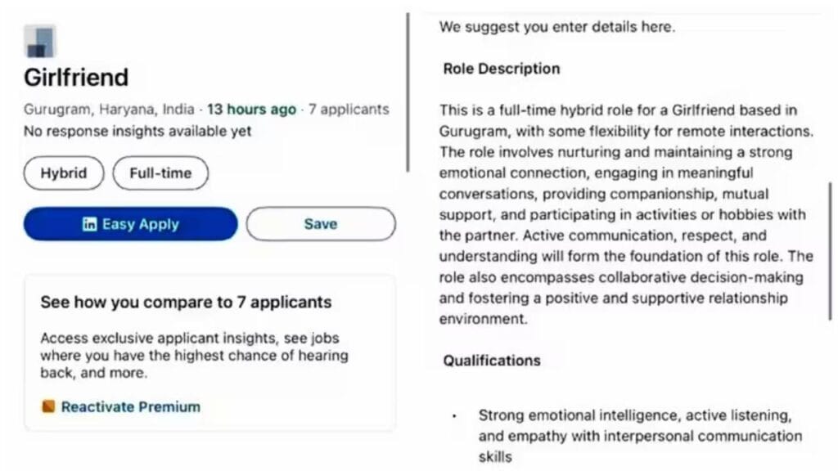
Task: Click the company logo thumbnail
Action: pyautogui.click(x=39, y=40)
